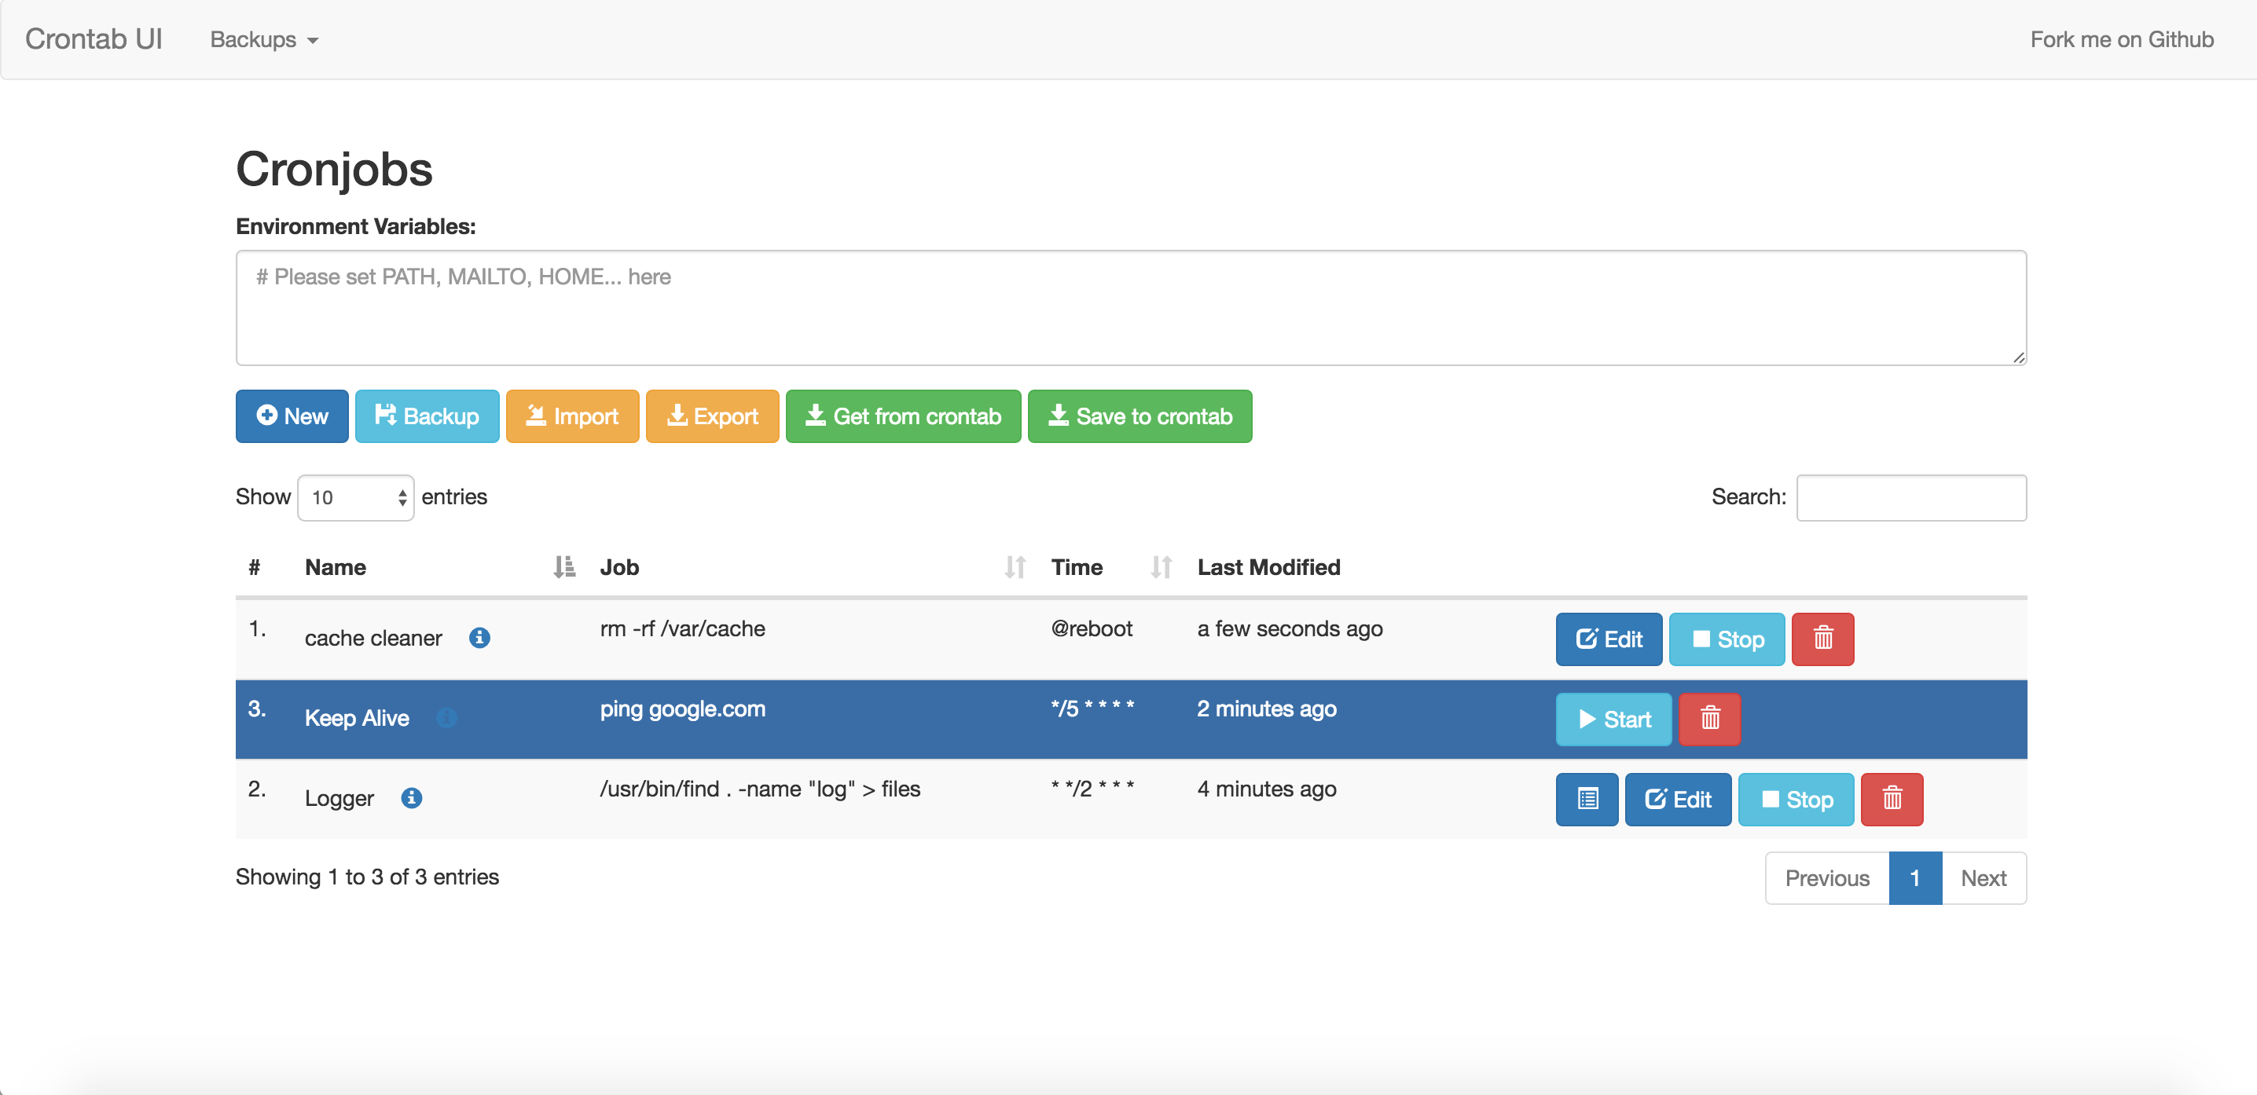Click info icon beside Logger job

click(411, 798)
